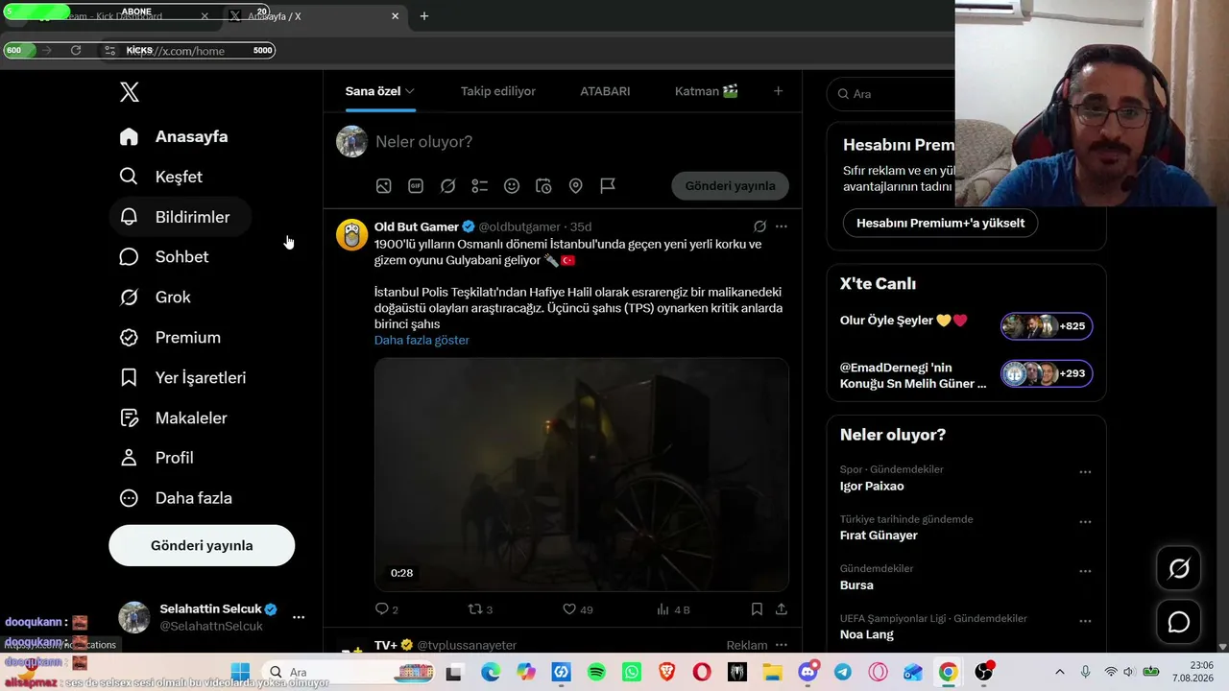Switch to the Takip ediliyor tab

click(498, 91)
